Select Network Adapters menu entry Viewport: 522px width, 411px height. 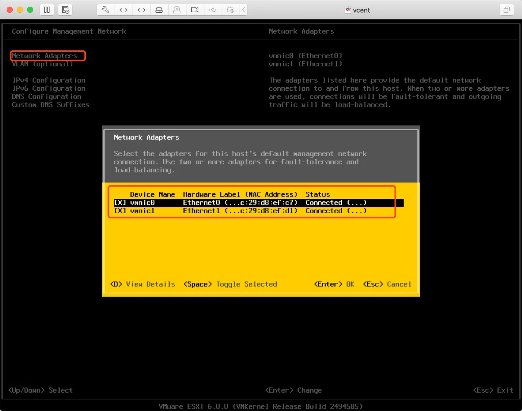[44, 56]
